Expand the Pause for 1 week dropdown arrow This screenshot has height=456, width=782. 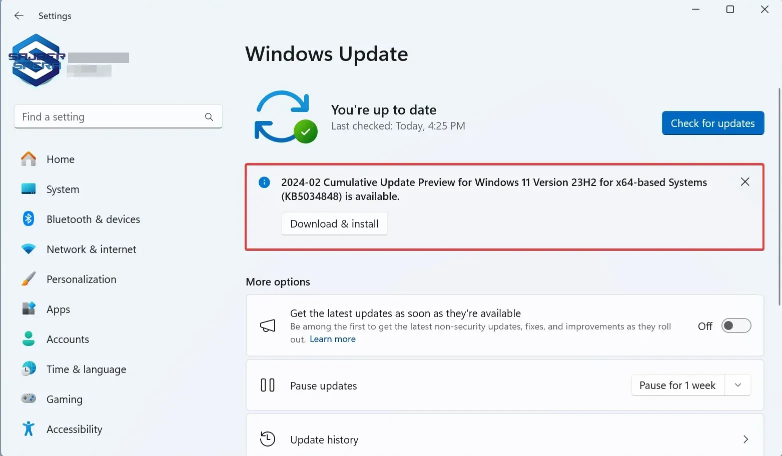point(738,385)
